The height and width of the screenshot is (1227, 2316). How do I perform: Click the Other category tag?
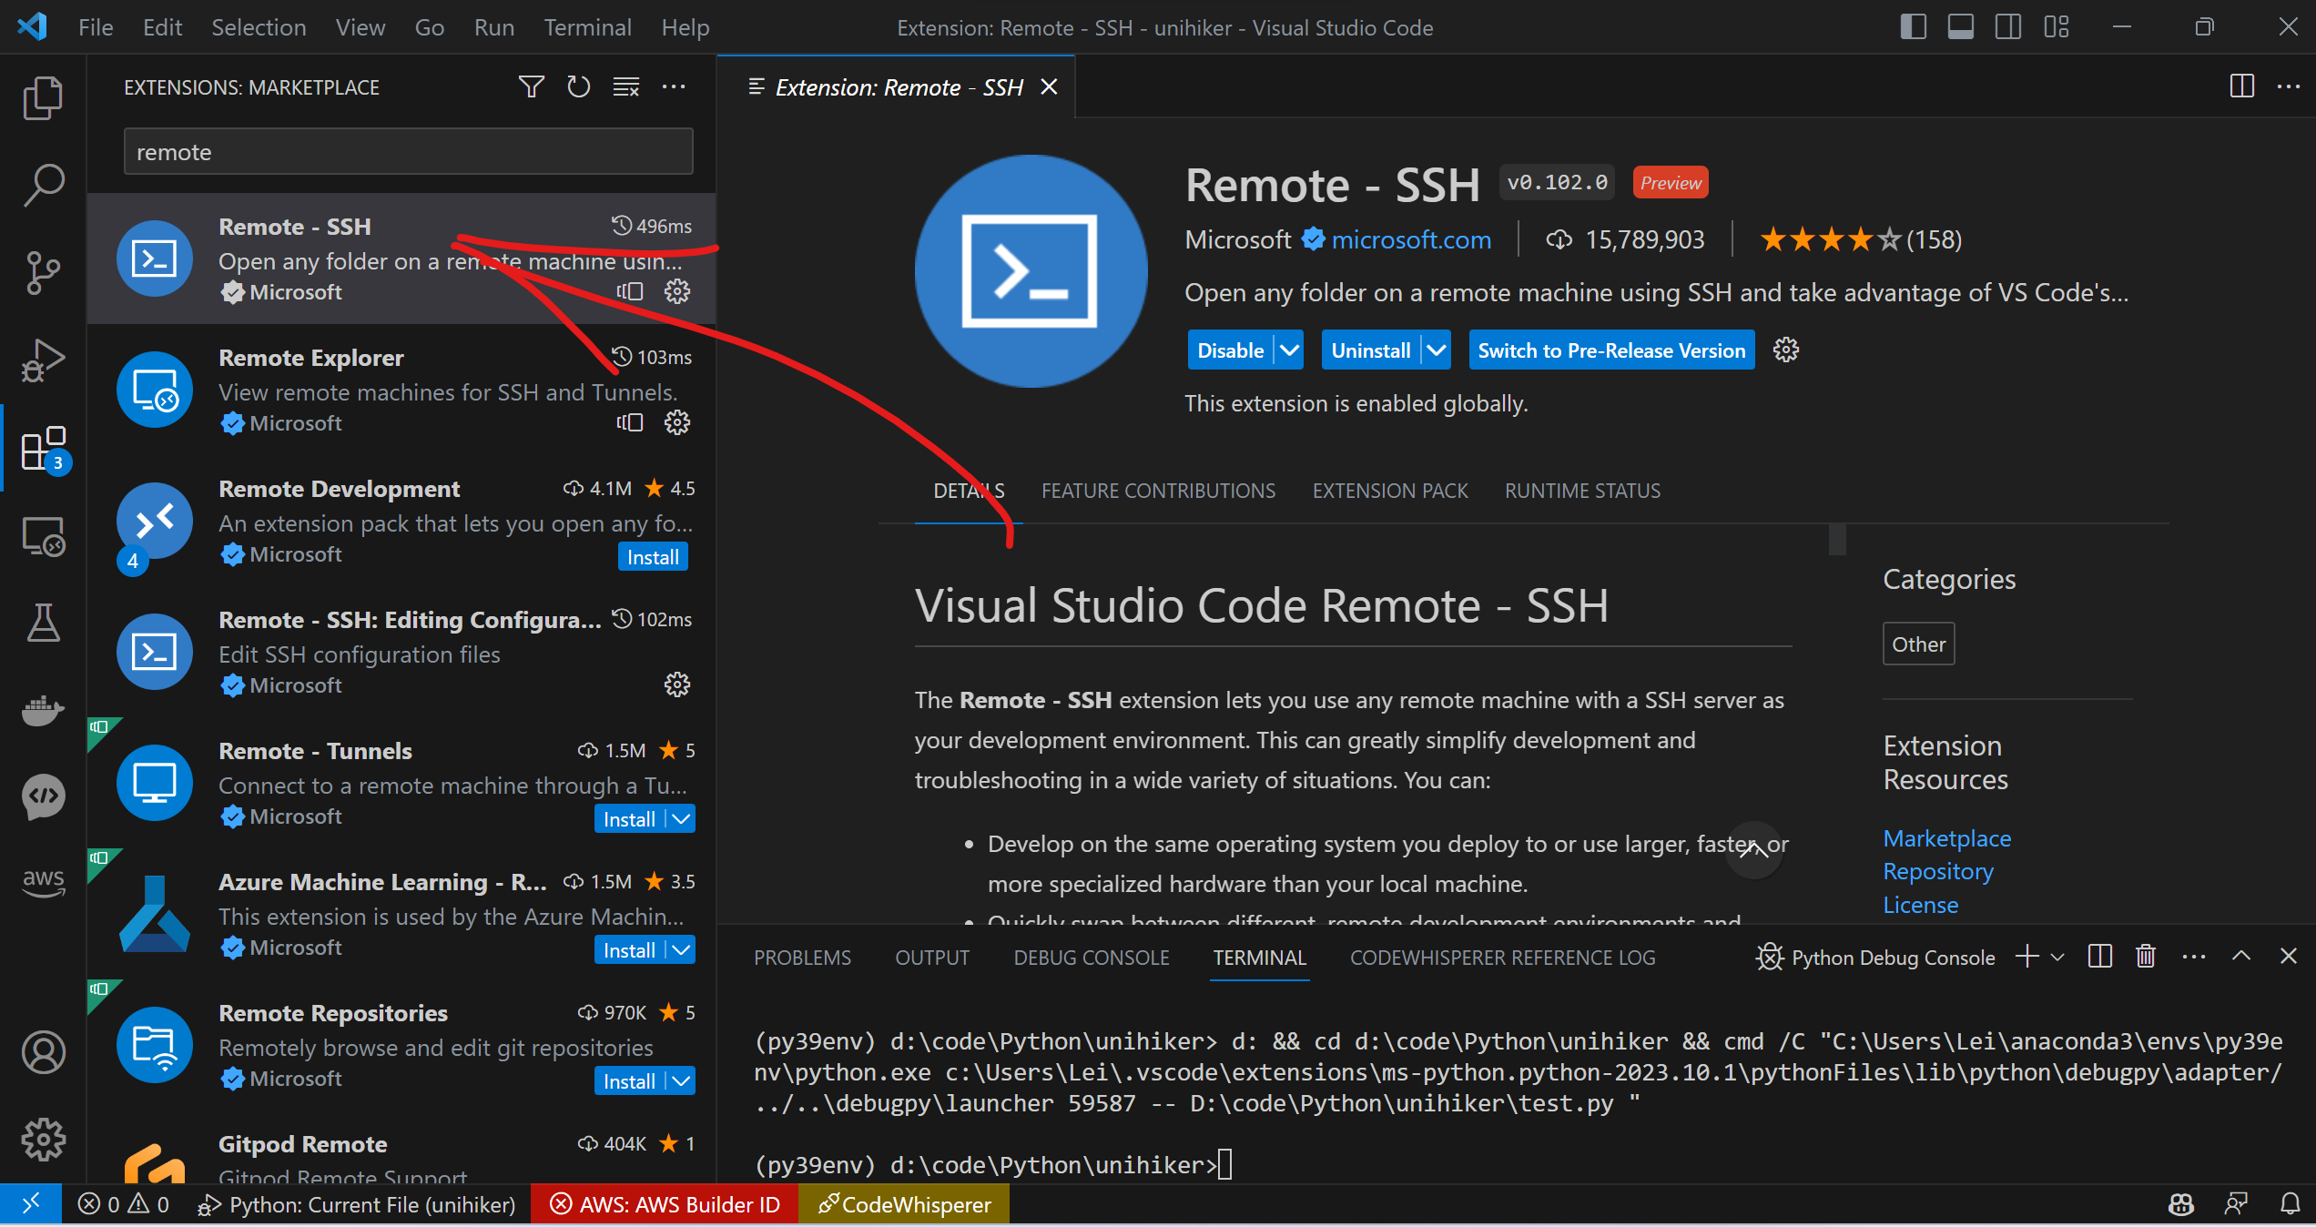[x=1918, y=644]
